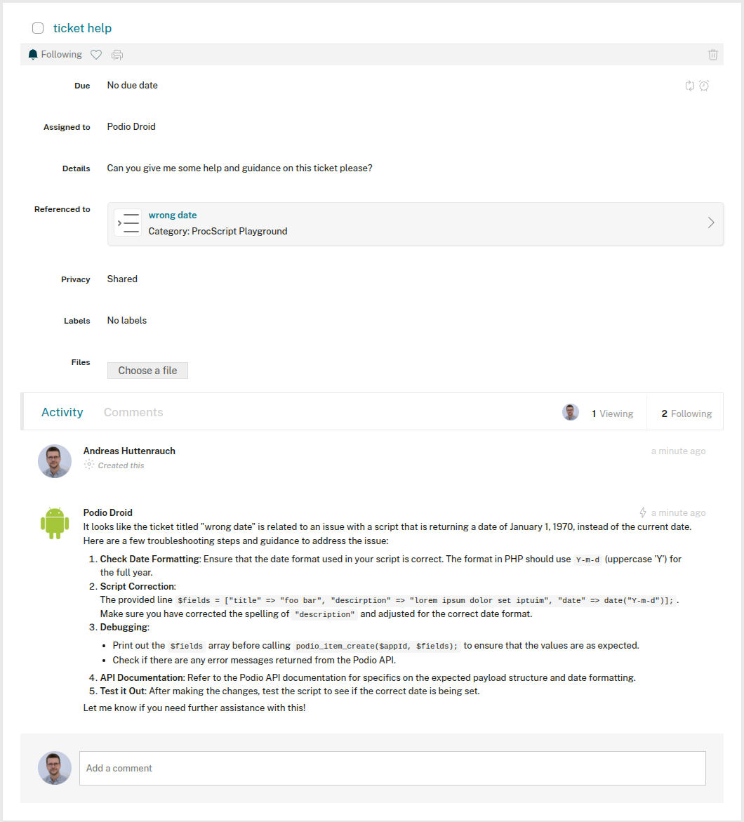Click the referenced item list icon
Image resolution: width=744 pixels, height=822 pixels.
pos(128,223)
